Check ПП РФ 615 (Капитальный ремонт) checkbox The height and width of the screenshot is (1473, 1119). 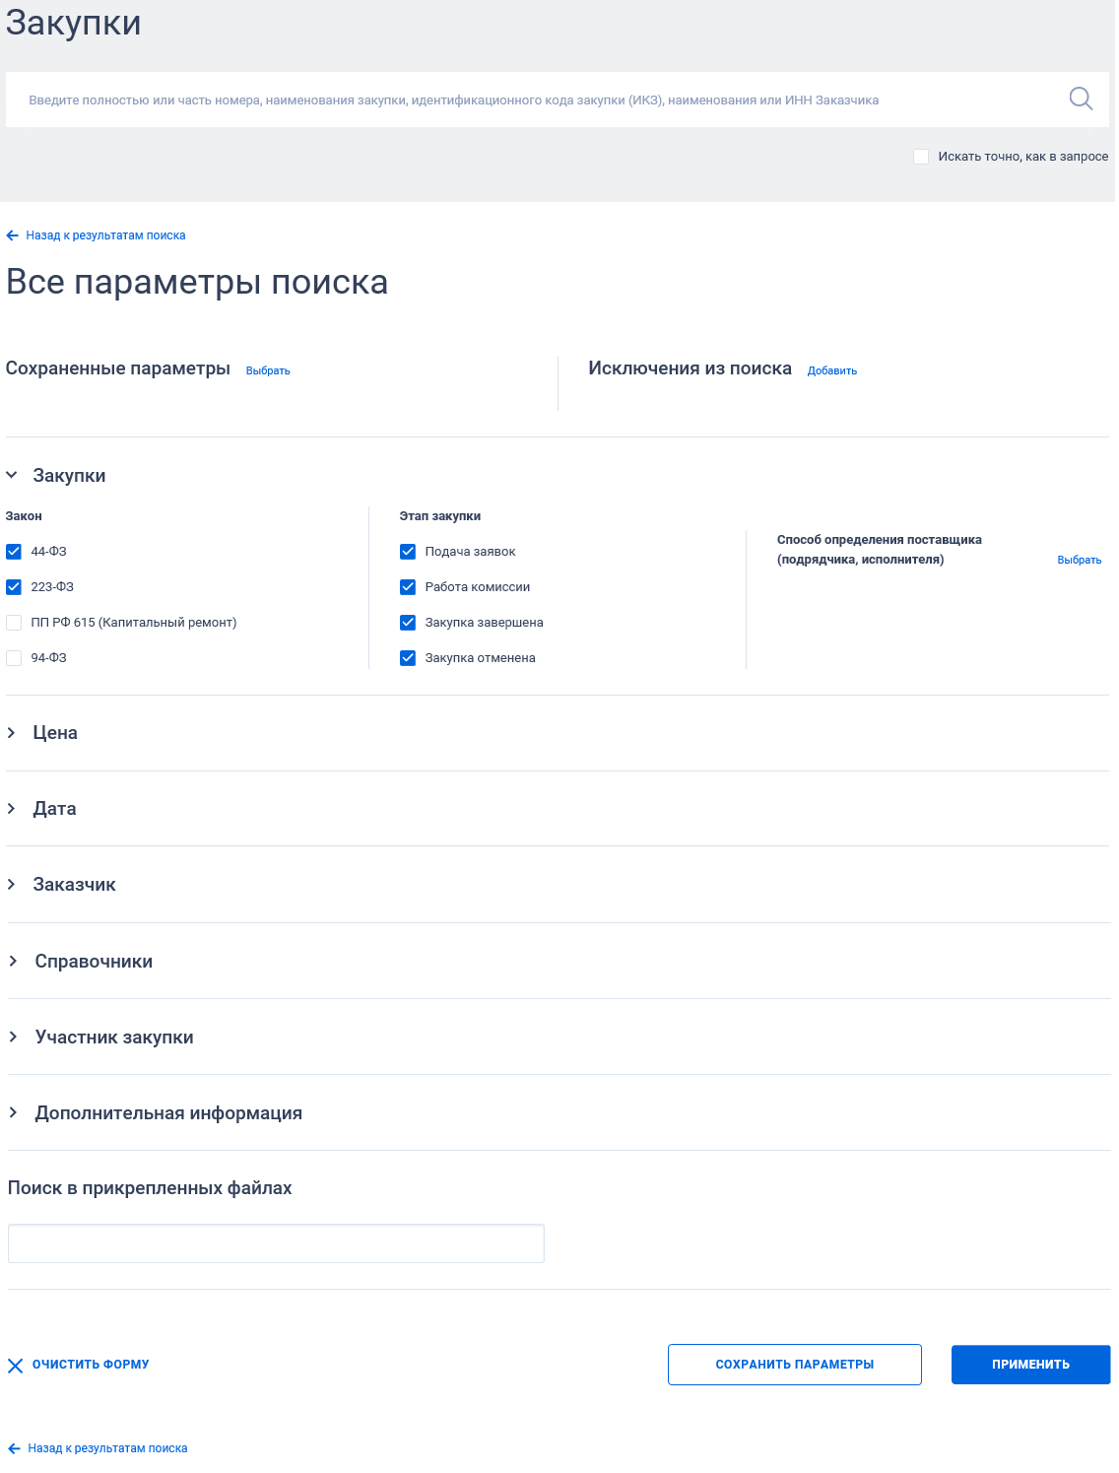pos(14,623)
